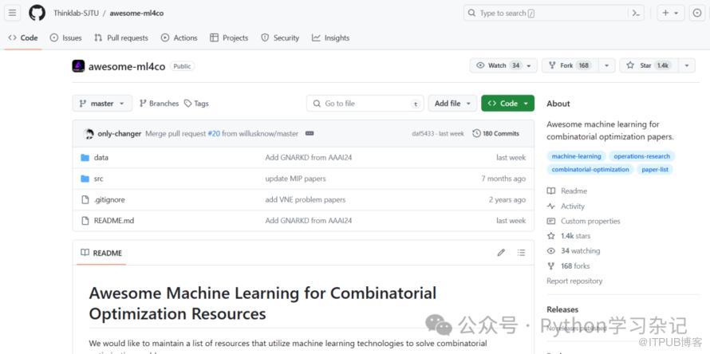Click the Go to file search field

tap(365, 104)
